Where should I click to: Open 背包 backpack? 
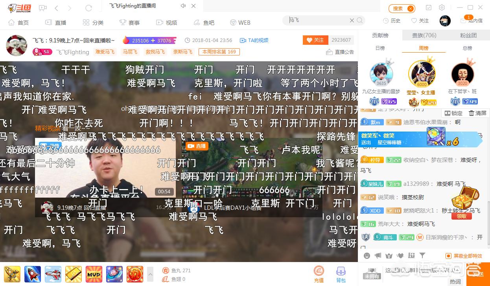pos(341,275)
